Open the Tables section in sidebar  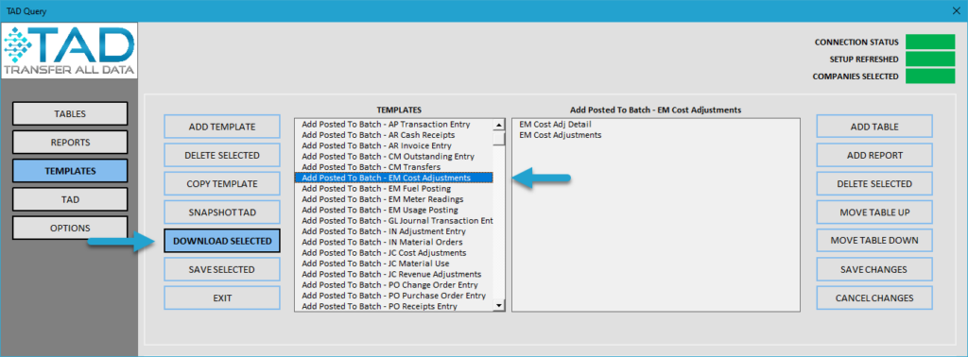click(x=70, y=113)
